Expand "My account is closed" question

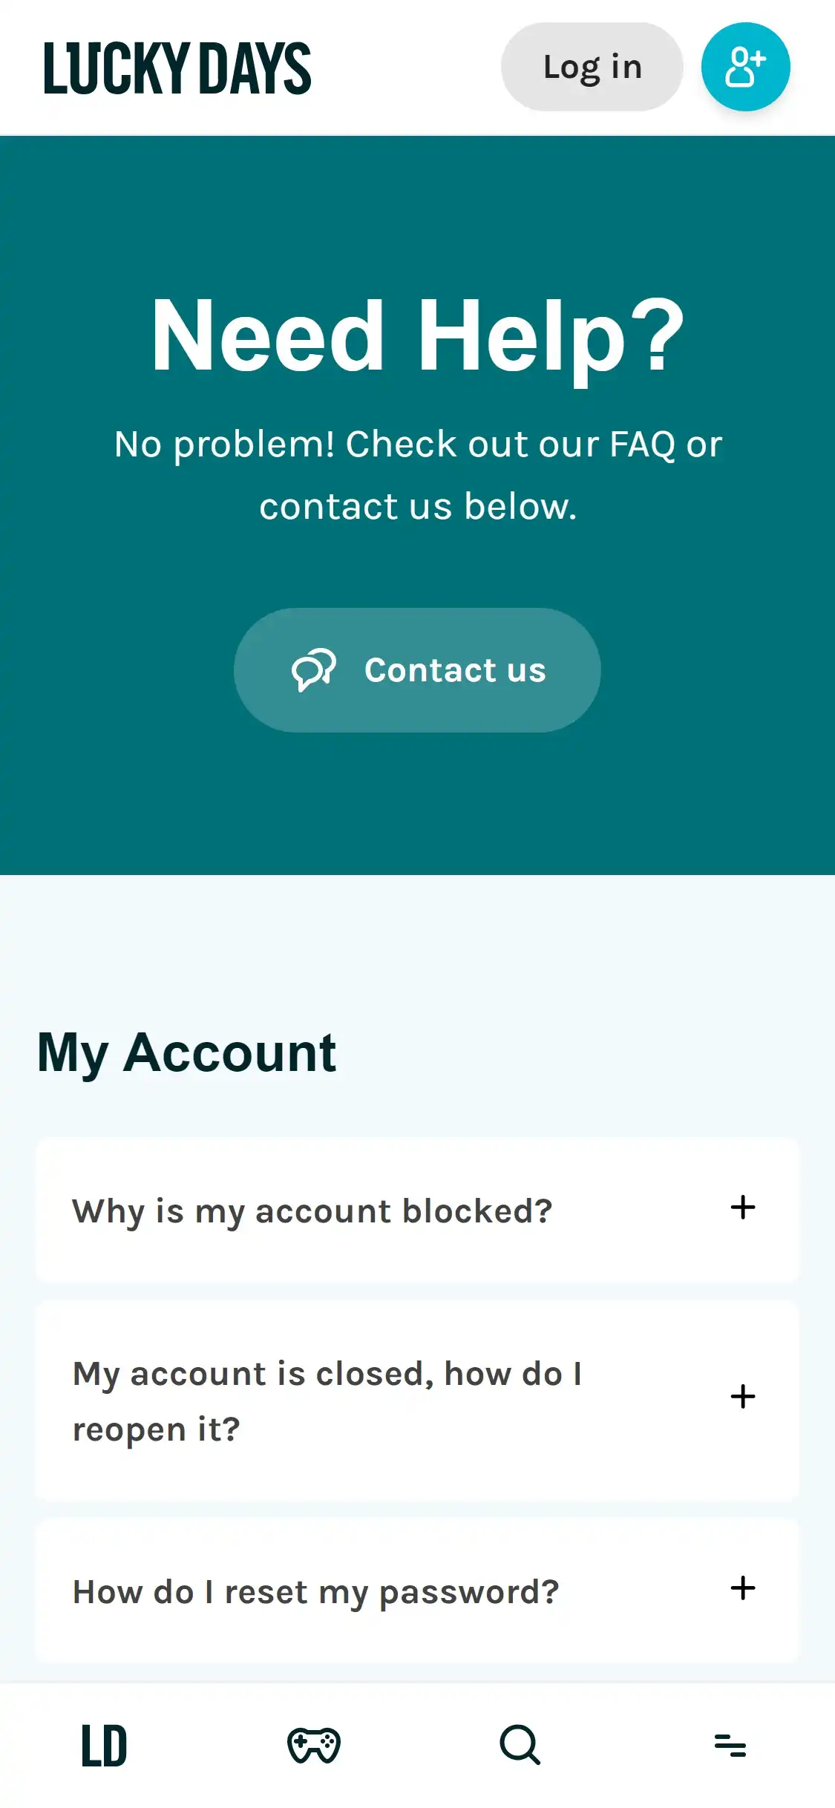(327, 1401)
